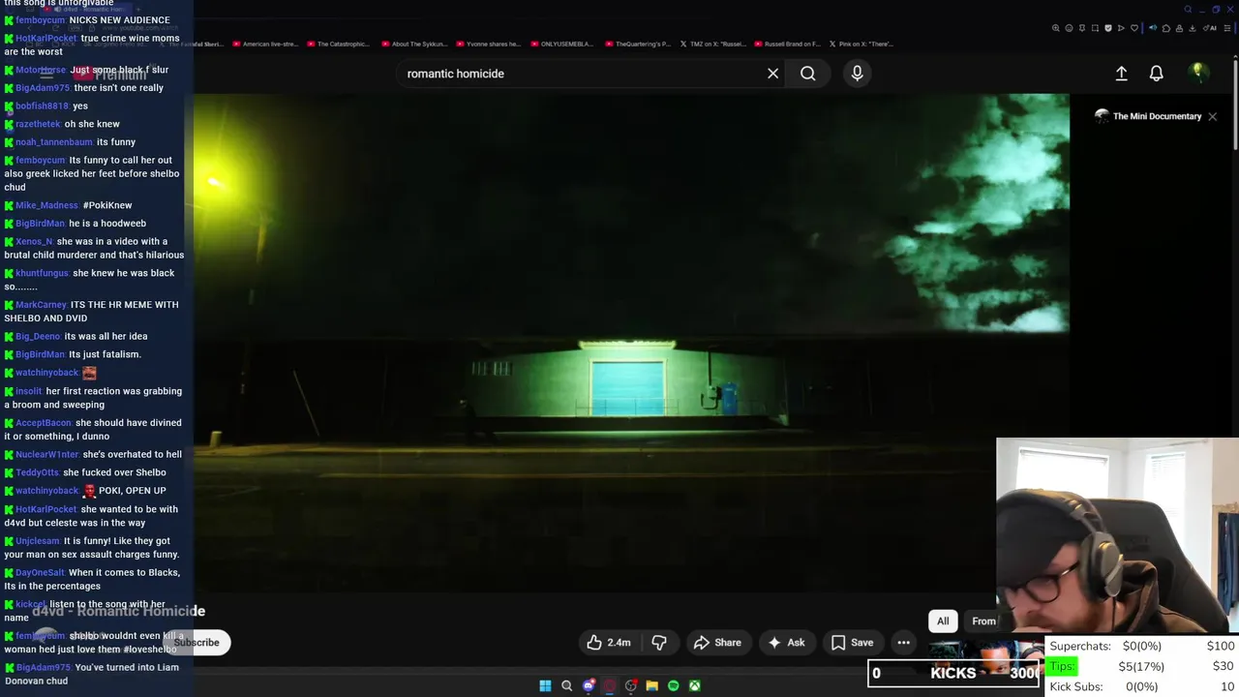1239x697 pixels.
Task: Open the American live-stre... bookmark
Action: coord(264,44)
